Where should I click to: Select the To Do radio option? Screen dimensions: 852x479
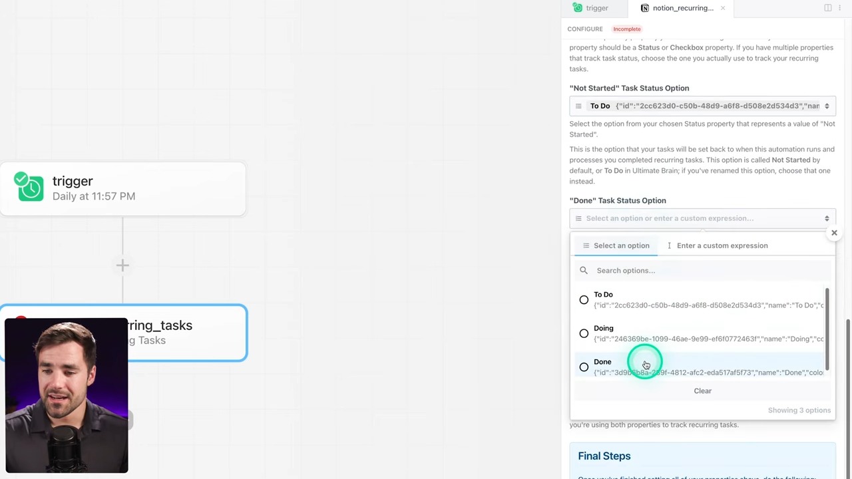584,300
